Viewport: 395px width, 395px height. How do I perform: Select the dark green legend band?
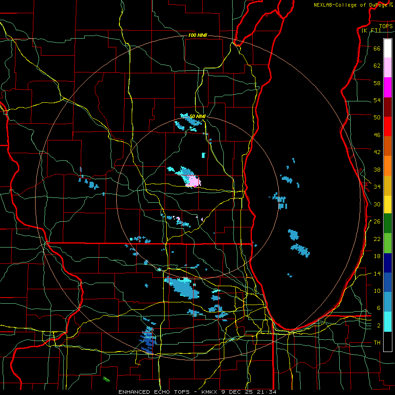pyautogui.click(x=388, y=223)
